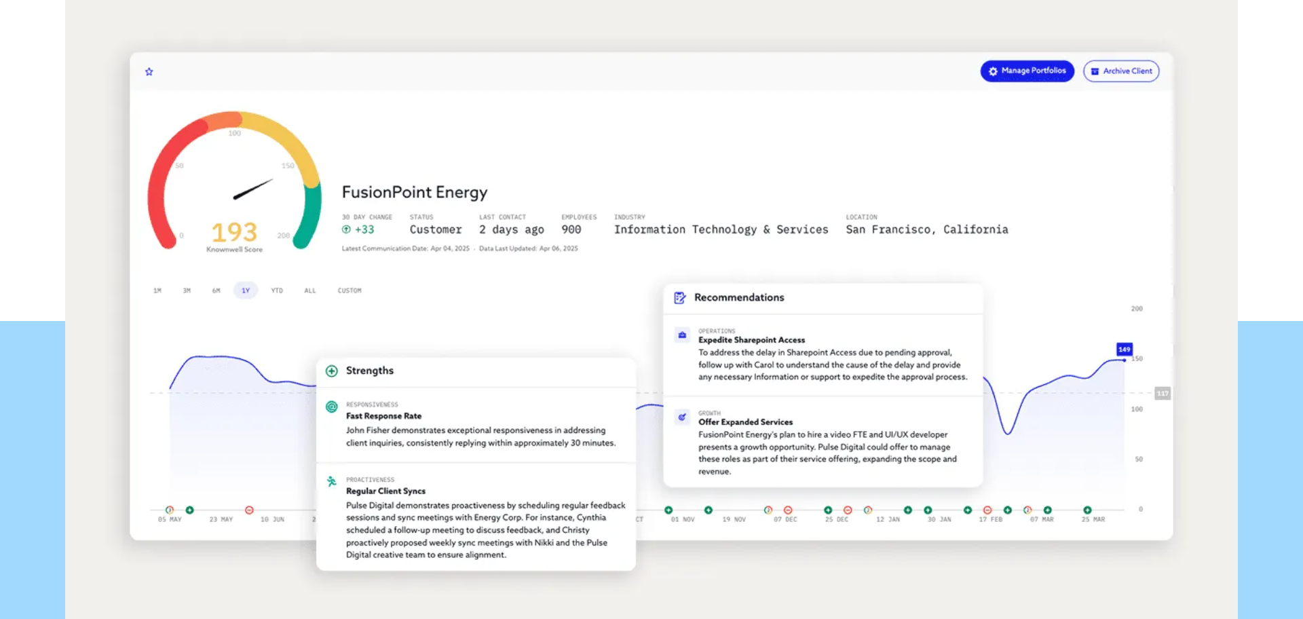Show the ALL time range
Image resolution: width=1303 pixels, height=619 pixels.
tap(310, 290)
